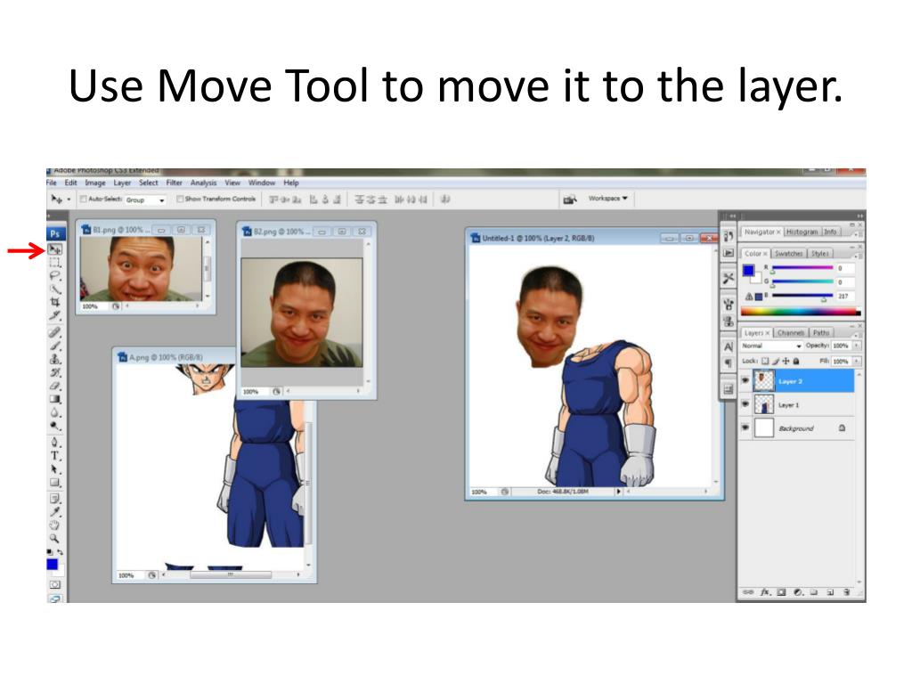912x684 pixels.
Task: Open the Image menu
Action: tap(95, 183)
